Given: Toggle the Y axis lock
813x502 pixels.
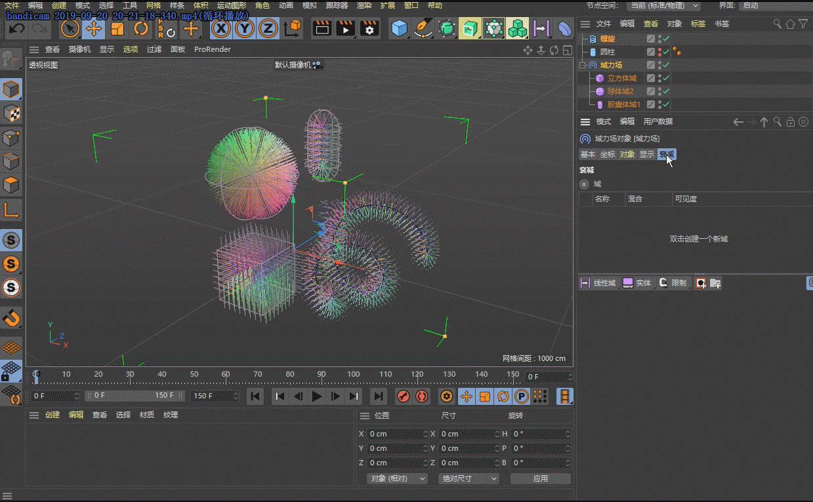Looking at the screenshot, I should pos(245,29).
